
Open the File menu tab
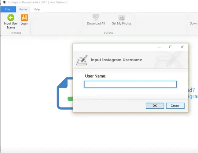point(8,9)
